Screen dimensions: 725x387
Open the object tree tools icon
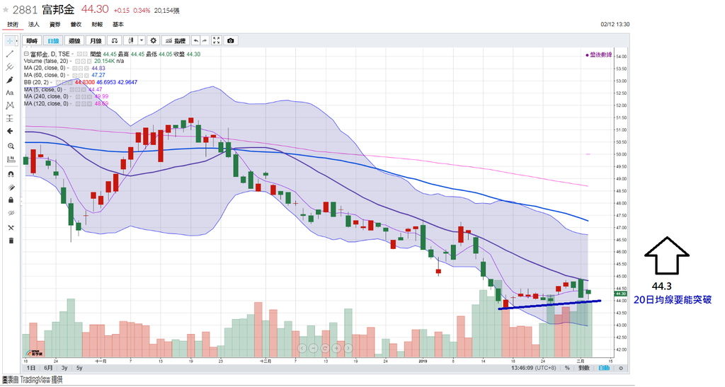(x=11, y=228)
